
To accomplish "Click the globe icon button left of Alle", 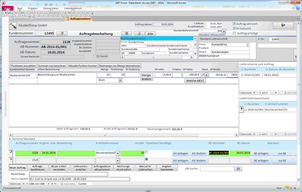I will click(126, 34).
